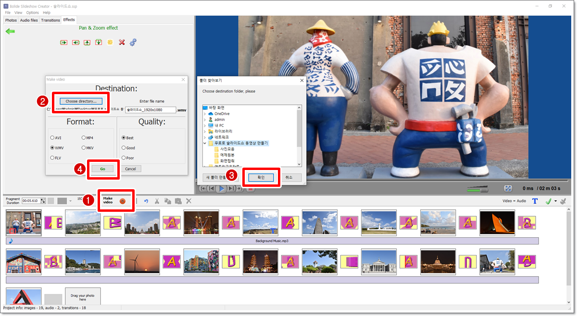Switch to Transitions tab
The width and height of the screenshot is (577, 316).
[50, 20]
